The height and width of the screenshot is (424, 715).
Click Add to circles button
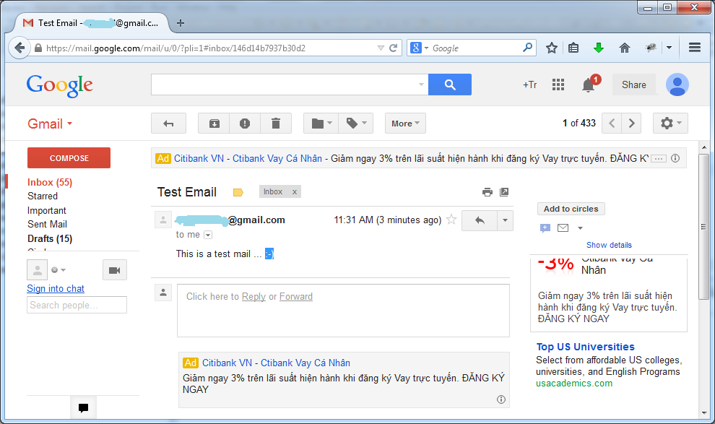pos(571,209)
